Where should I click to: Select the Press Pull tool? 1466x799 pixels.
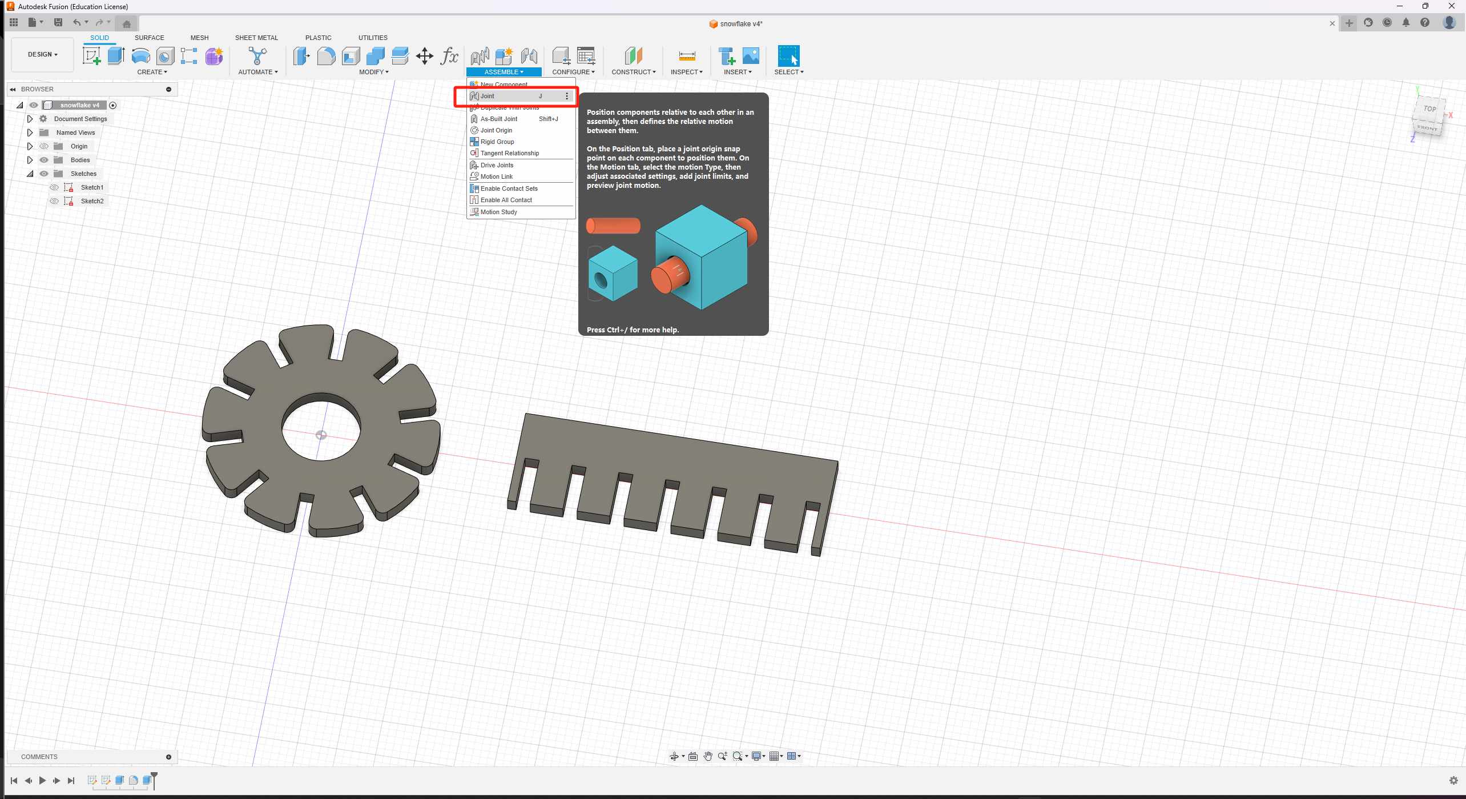[x=301, y=56]
